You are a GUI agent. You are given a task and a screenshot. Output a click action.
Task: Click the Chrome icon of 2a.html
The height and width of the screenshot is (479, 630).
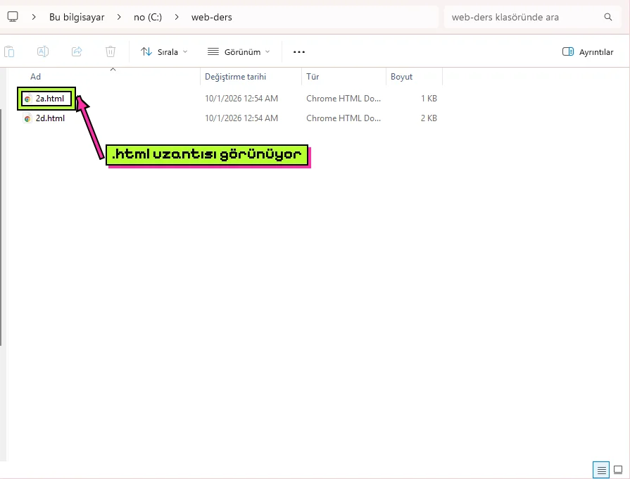click(27, 99)
